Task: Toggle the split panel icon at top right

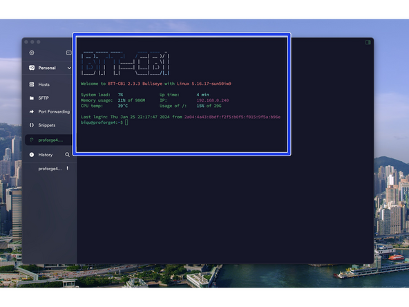Action: point(368,42)
